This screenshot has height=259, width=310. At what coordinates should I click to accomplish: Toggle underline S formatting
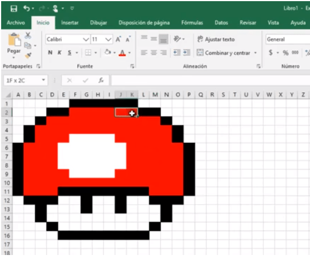(70, 53)
